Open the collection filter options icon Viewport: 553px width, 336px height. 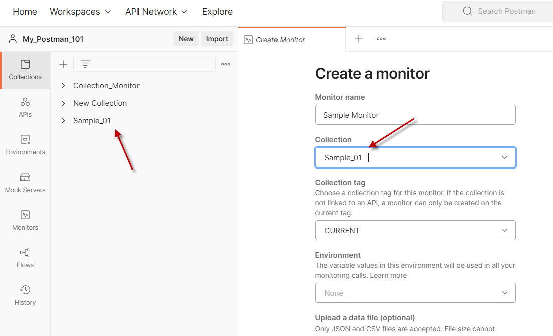[85, 64]
